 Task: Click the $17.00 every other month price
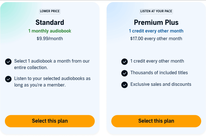156,39
